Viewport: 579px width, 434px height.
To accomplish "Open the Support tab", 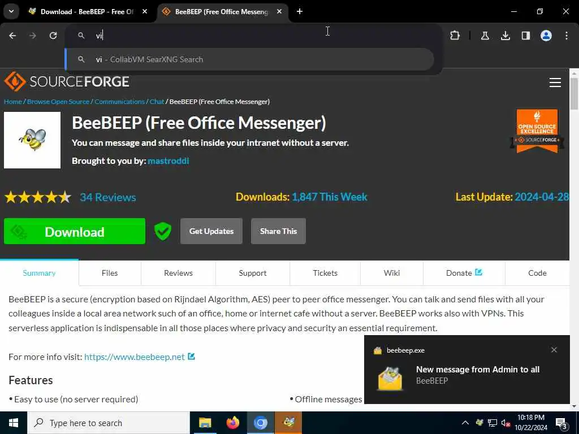I will pyautogui.click(x=253, y=273).
